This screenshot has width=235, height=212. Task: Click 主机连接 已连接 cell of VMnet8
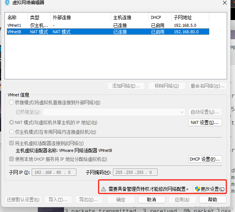tap(120, 32)
